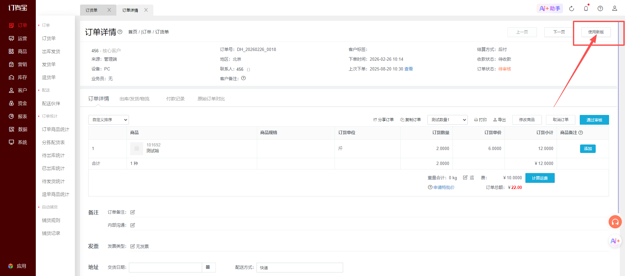The height and width of the screenshot is (276, 625).
Task: Open the user account icon
Action: click(615, 8)
